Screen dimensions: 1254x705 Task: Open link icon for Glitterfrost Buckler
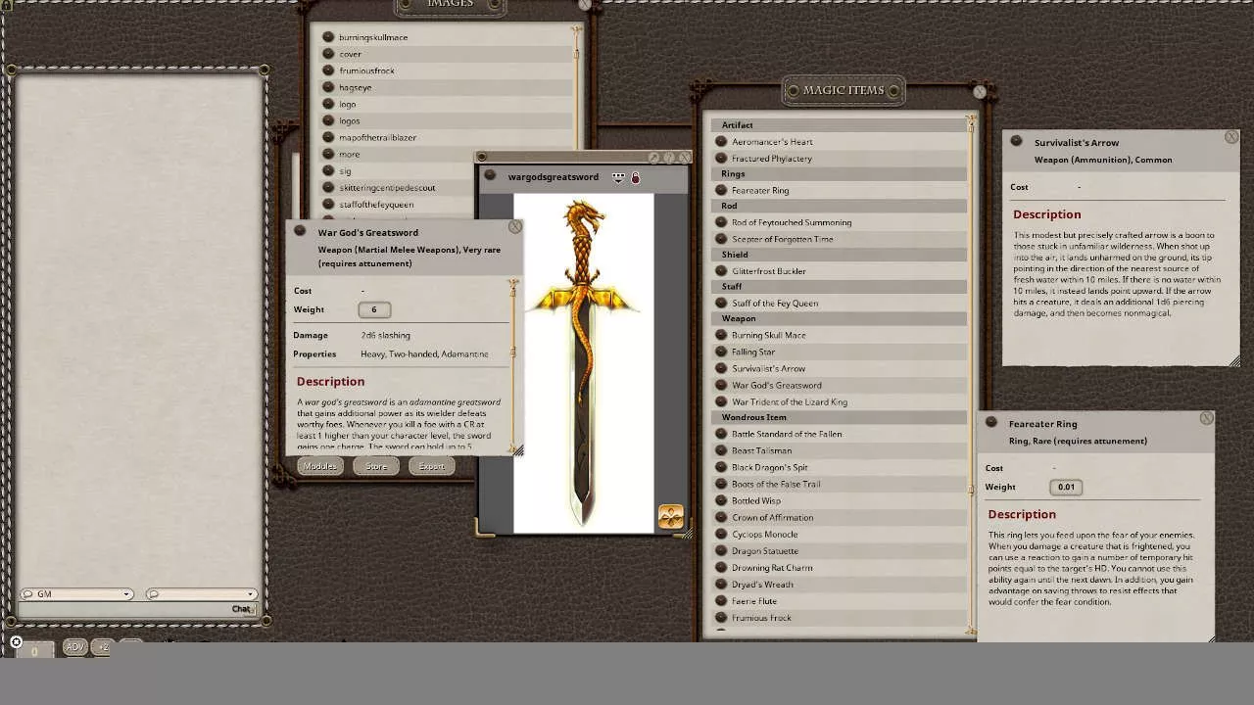pyautogui.click(x=721, y=271)
